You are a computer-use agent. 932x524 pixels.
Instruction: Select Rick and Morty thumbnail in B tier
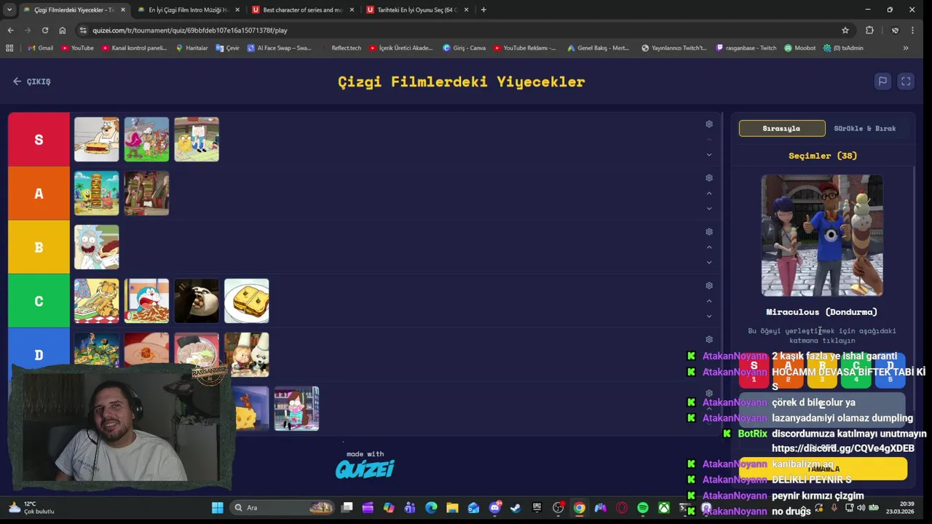coord(96,247)
